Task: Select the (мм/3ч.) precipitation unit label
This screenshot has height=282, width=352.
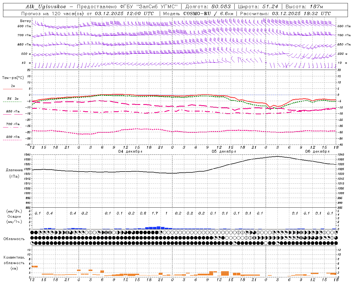Action: (14, 211)
